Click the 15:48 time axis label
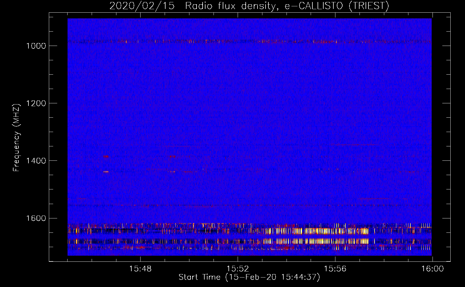Image resolution: width=465 pixels, height=287 pixels. 140,269
